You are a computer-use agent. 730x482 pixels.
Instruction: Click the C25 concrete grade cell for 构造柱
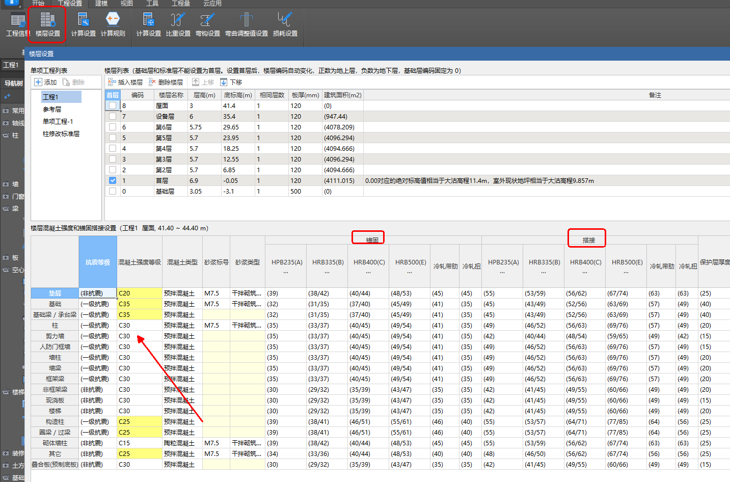tap(140, 421)
